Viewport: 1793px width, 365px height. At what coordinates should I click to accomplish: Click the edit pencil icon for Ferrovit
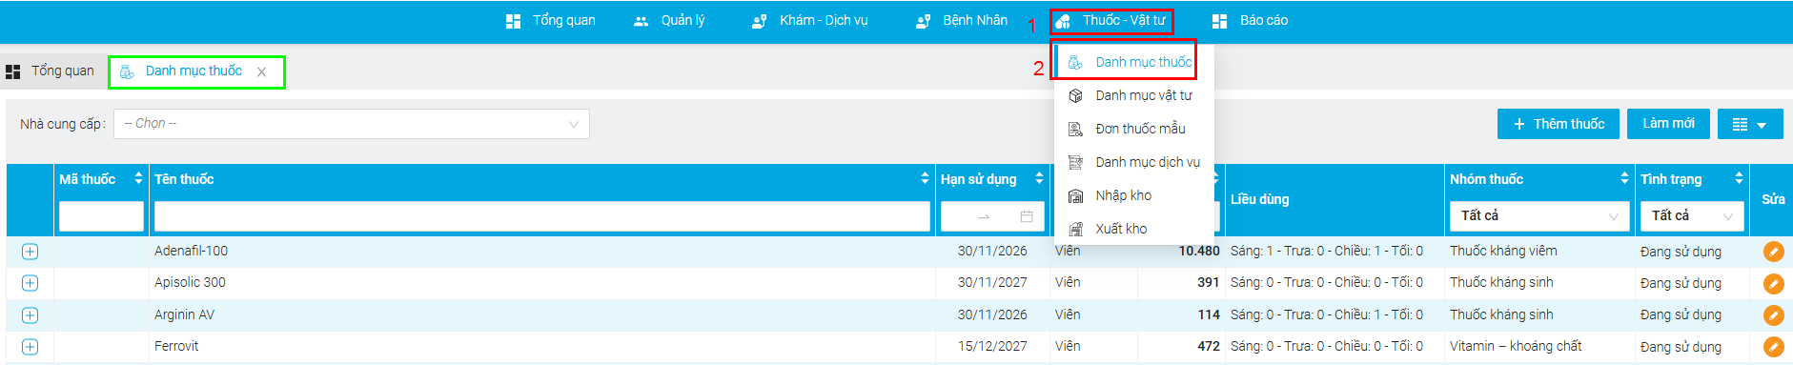(x=1773, y=347)
